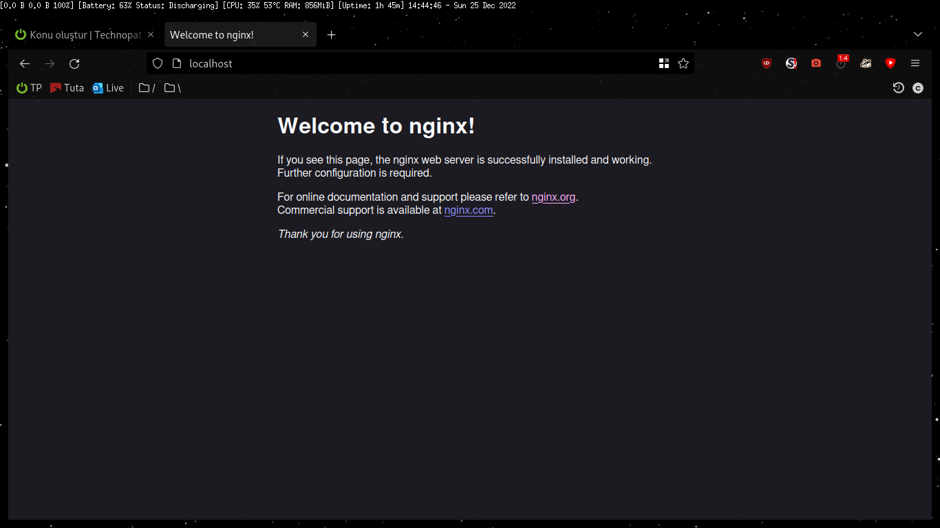
Task: Select the Welcome to nginx! tab
Action: (240, 35)
